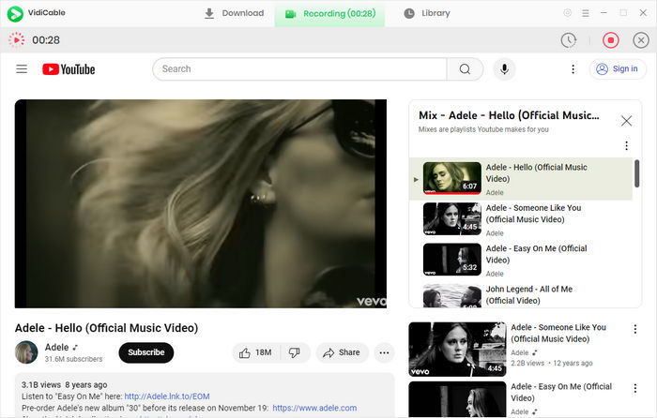Start voice search with microphone
Viewport: 657px width, 418px height.
[505, 69]
